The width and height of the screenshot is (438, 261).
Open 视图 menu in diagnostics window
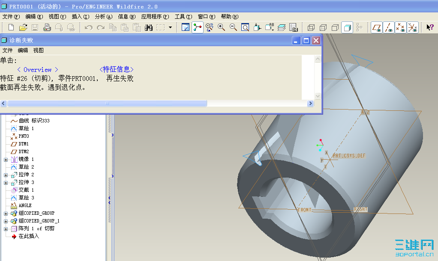tap(38, 50)
